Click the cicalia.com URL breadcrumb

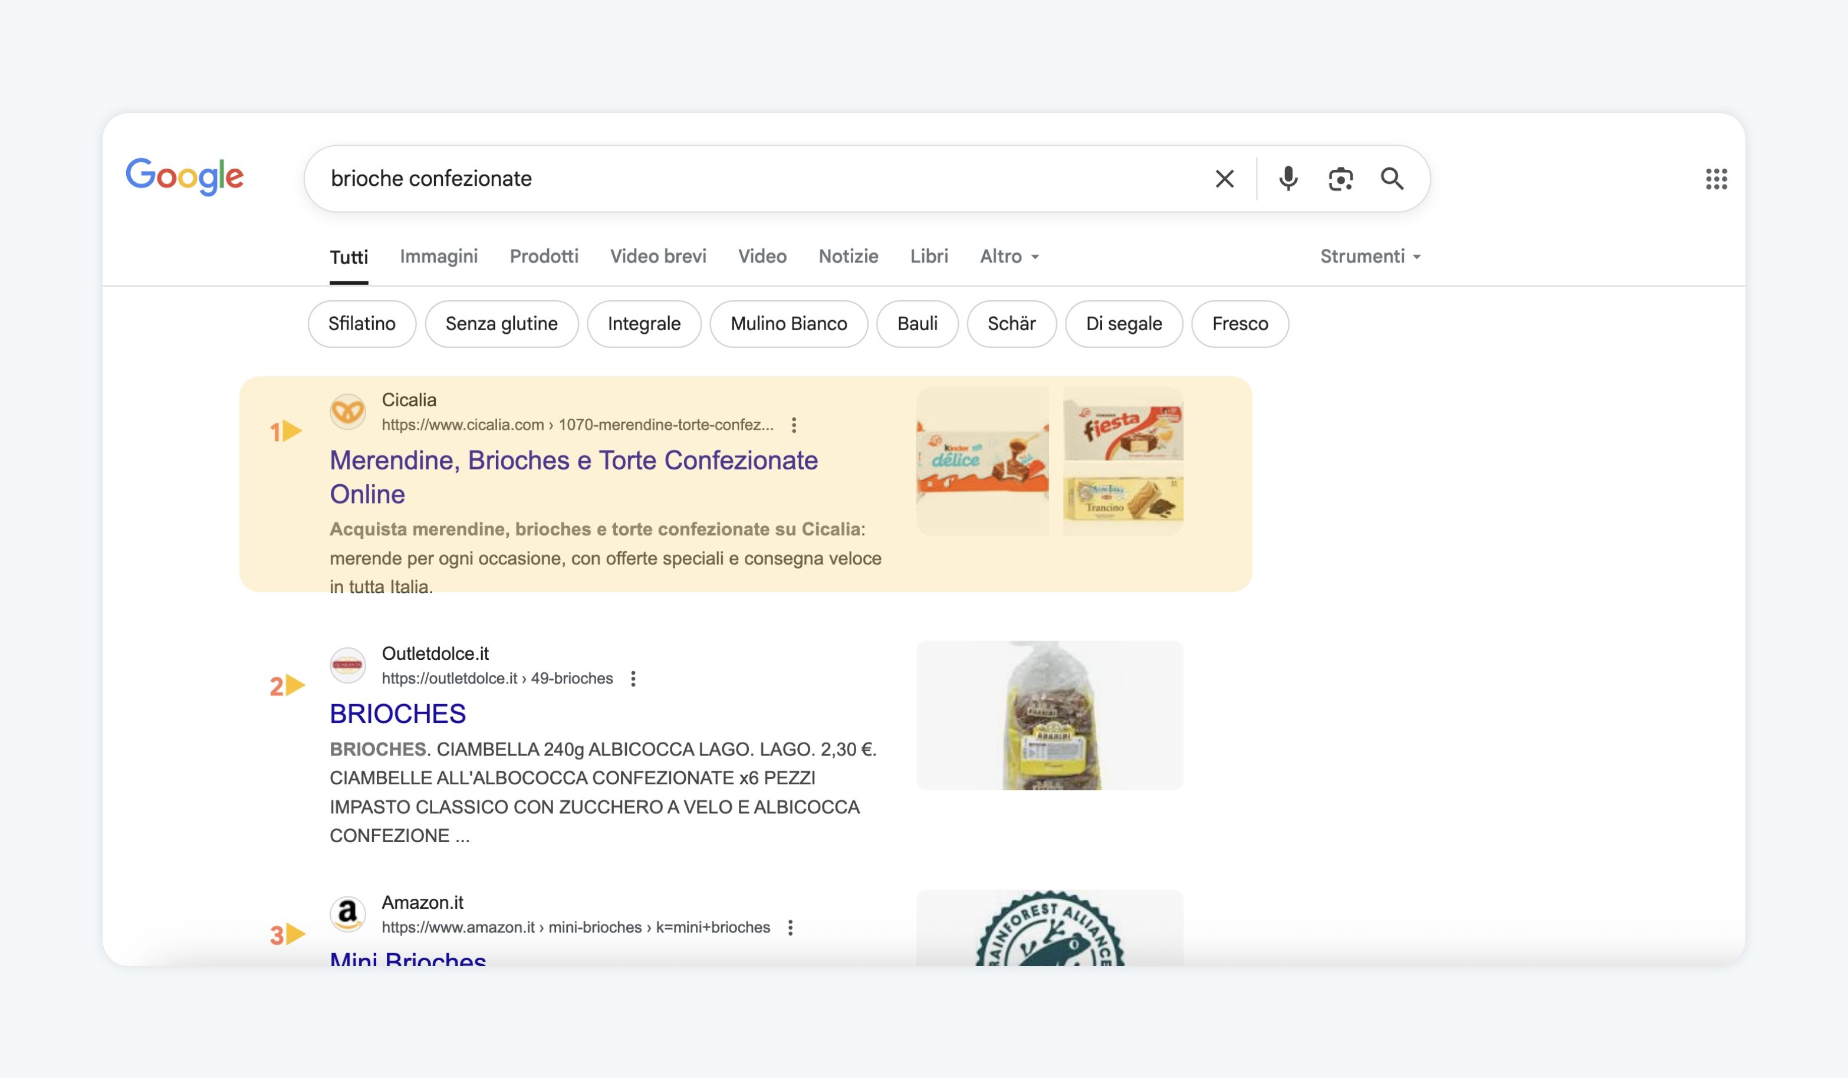click(x=577, y=425)
